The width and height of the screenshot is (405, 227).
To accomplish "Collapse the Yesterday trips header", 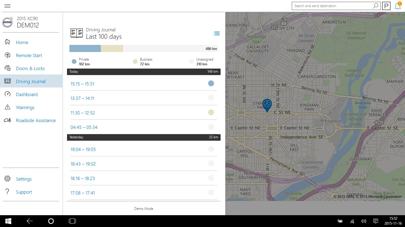I will click(144, 137).
